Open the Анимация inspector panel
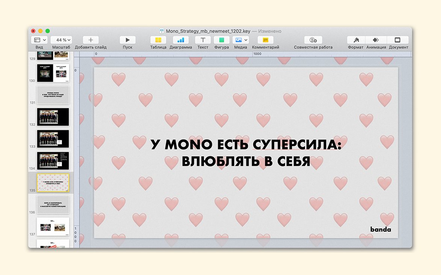The width and height of the screenshot is (441, 275). 376,40
